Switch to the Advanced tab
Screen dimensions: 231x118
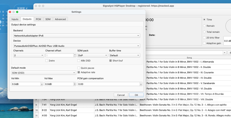click(x=60, y=19)
